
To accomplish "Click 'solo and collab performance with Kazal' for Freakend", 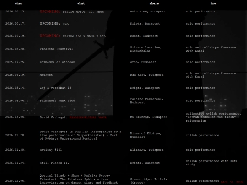I will [211, 49].
